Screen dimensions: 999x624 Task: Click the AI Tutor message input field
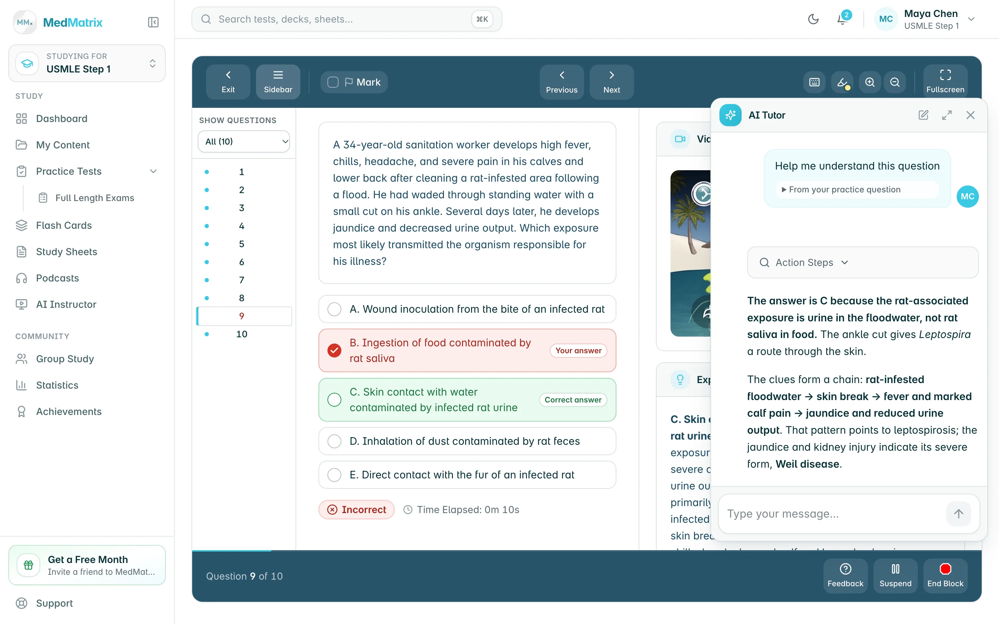tap(834, 514)
